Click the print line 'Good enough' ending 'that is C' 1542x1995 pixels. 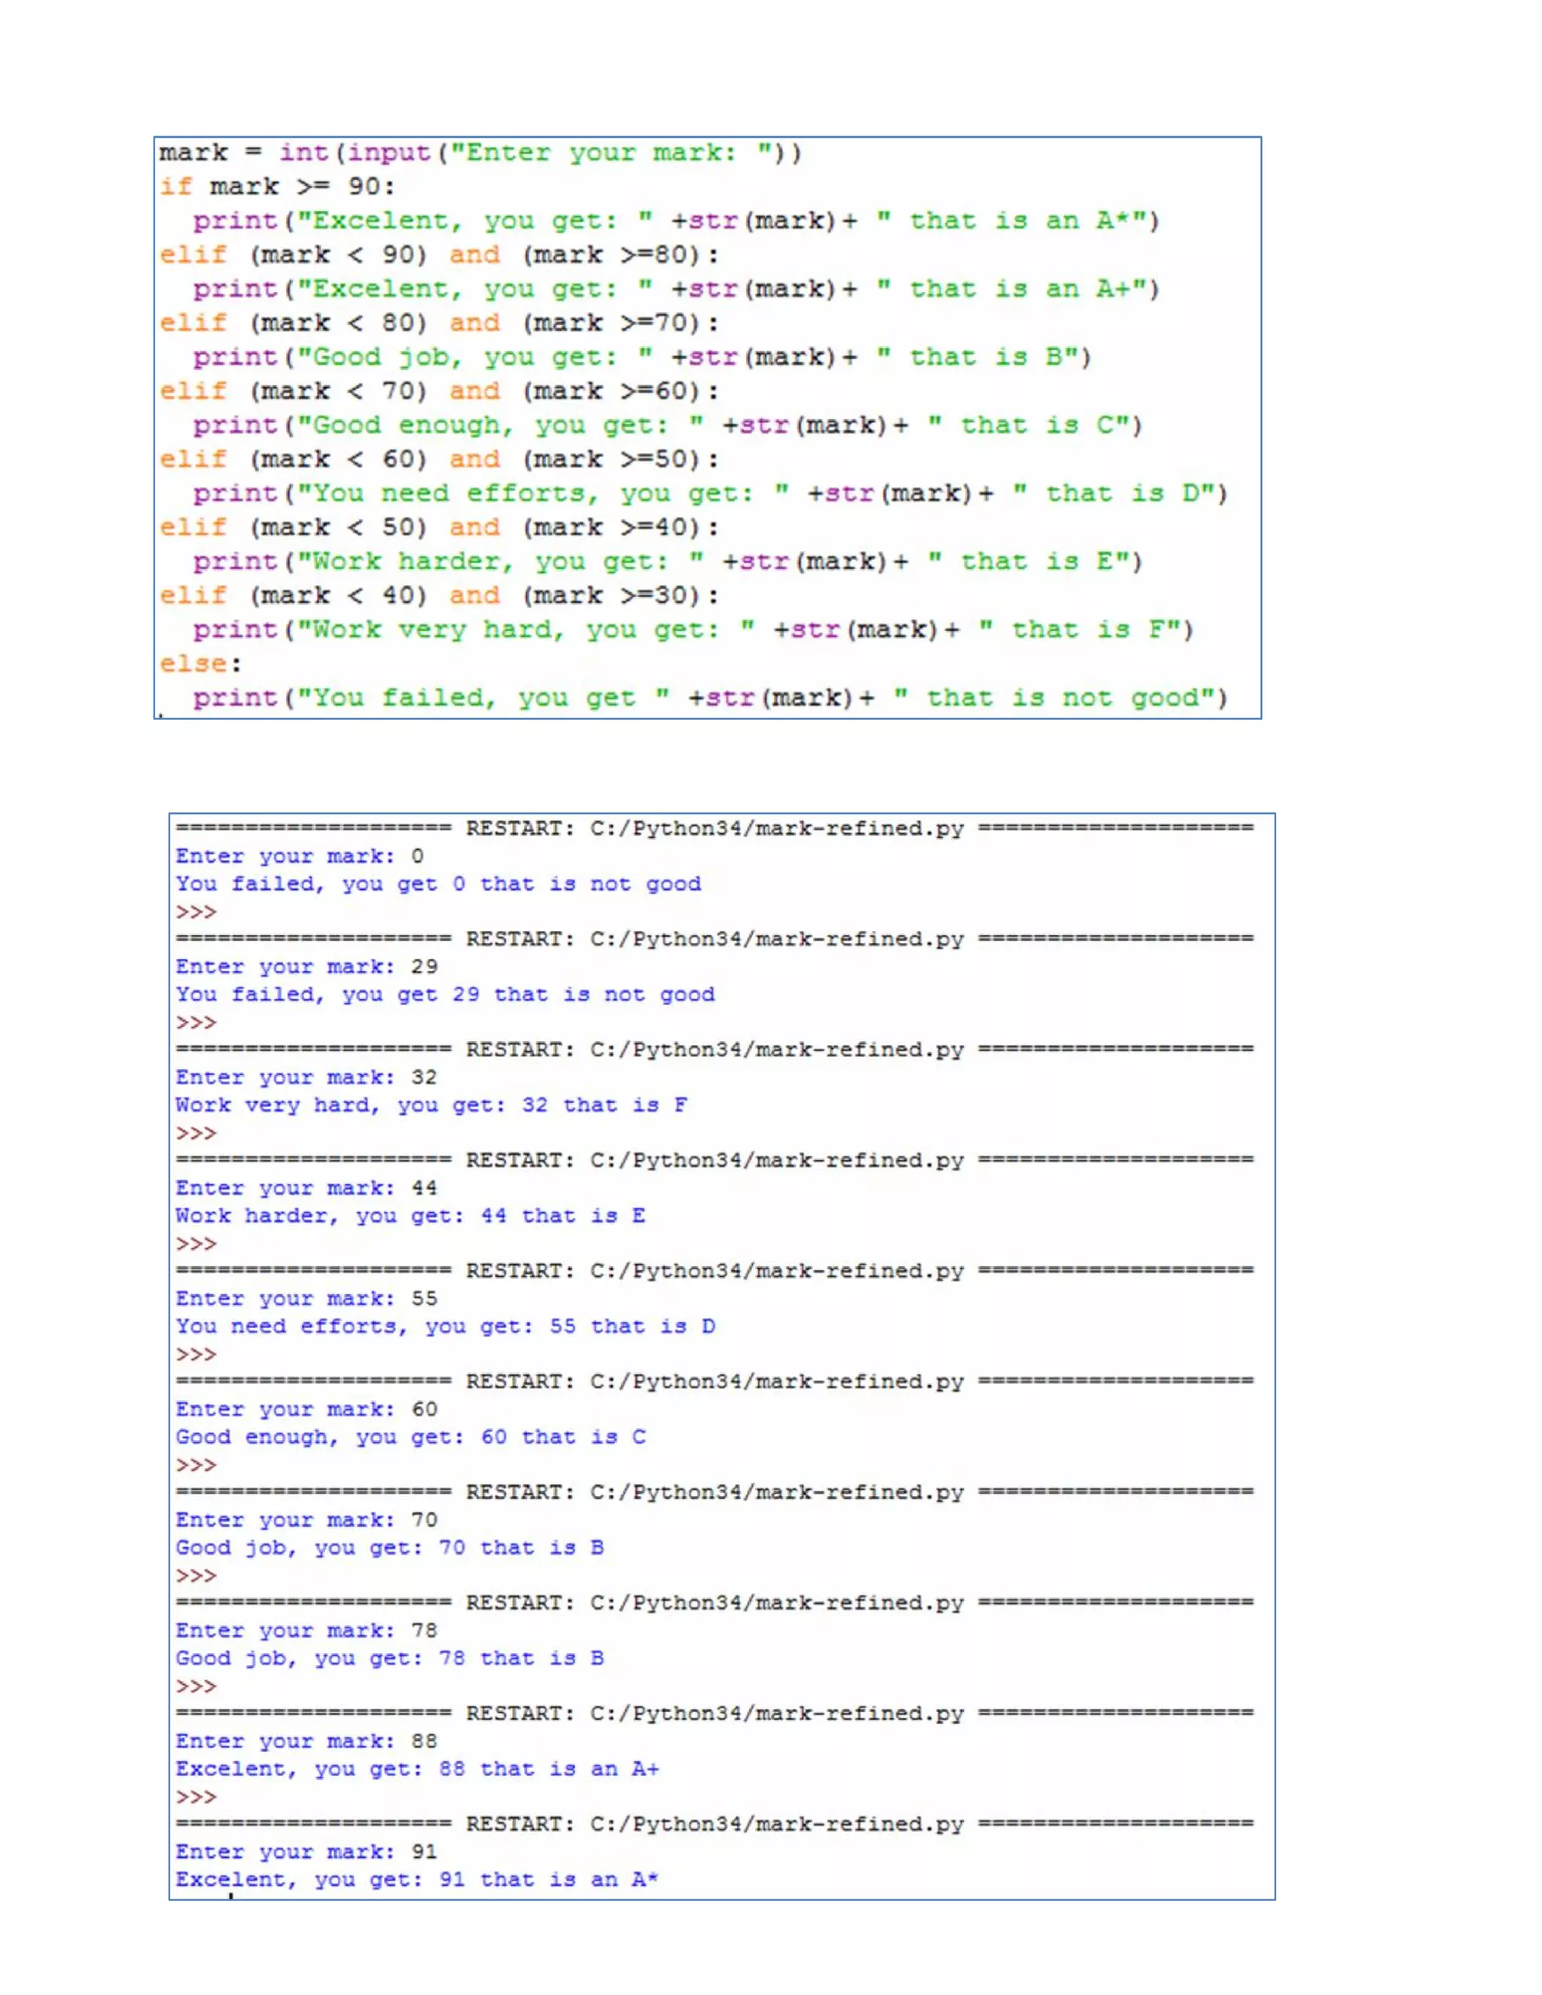click(668, 425)
